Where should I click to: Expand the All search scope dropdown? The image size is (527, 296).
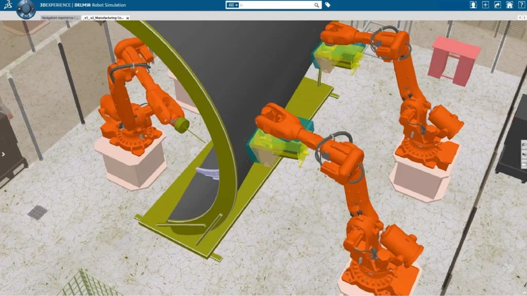tap(233, 5)
